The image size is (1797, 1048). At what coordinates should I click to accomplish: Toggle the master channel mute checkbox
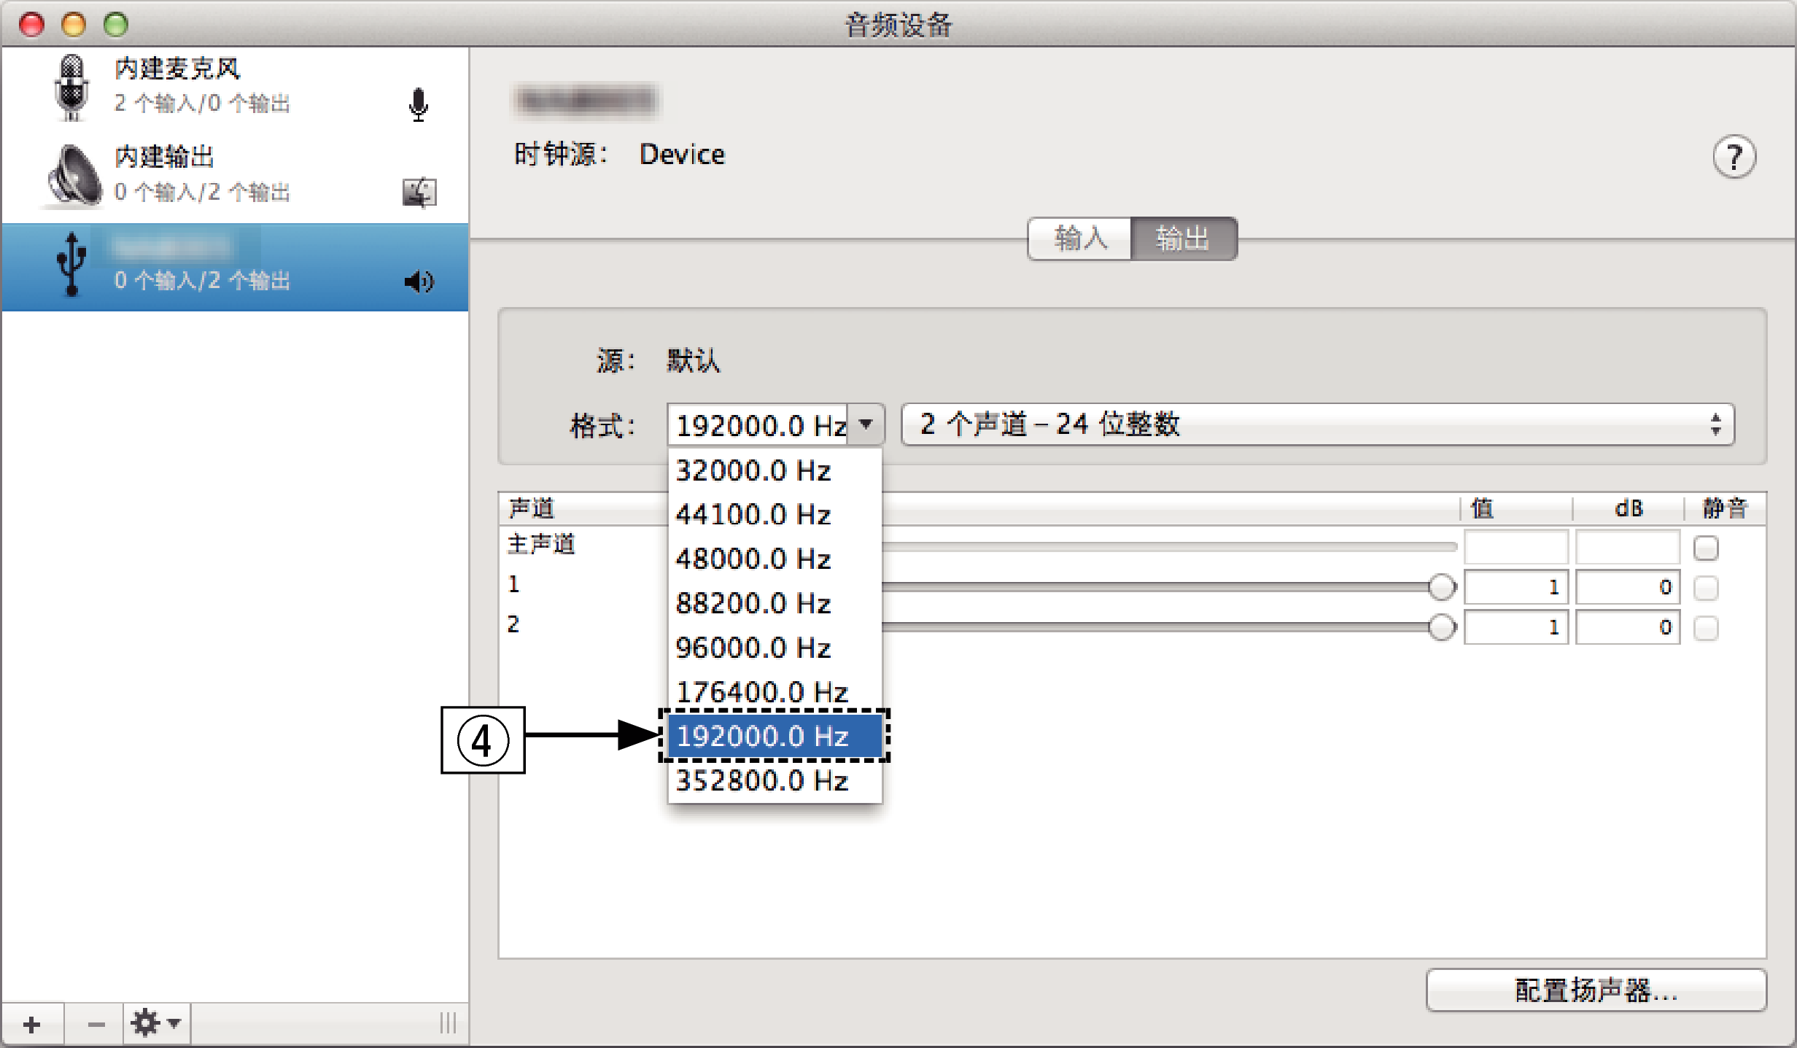(1706, 548)
